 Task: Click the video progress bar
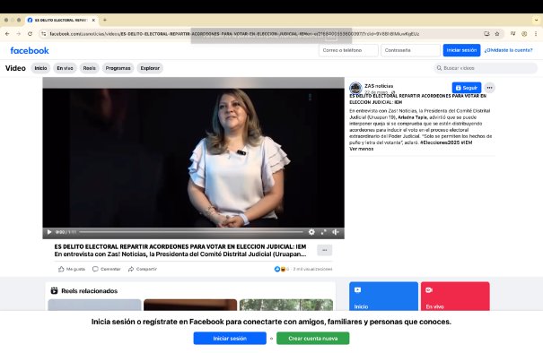click(x=191, y=232)
